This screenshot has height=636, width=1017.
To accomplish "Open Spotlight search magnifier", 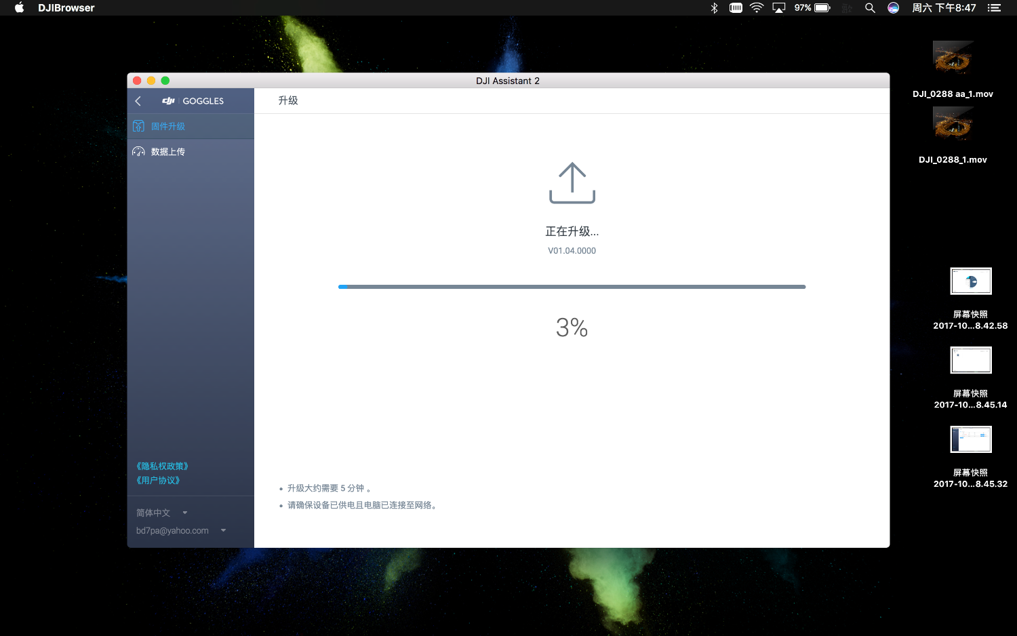I will [x=870, y=7].
